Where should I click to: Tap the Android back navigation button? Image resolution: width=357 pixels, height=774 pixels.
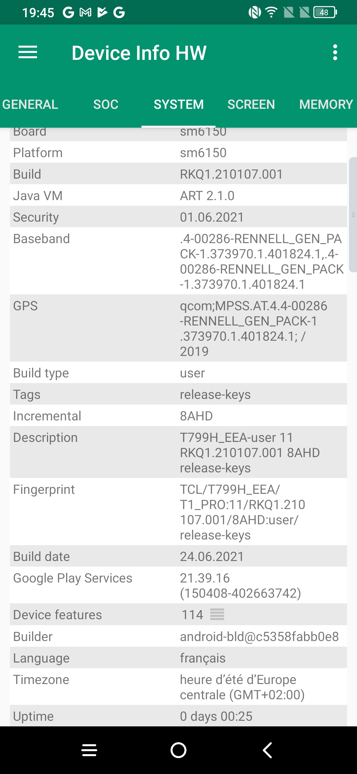coord(267,750)
